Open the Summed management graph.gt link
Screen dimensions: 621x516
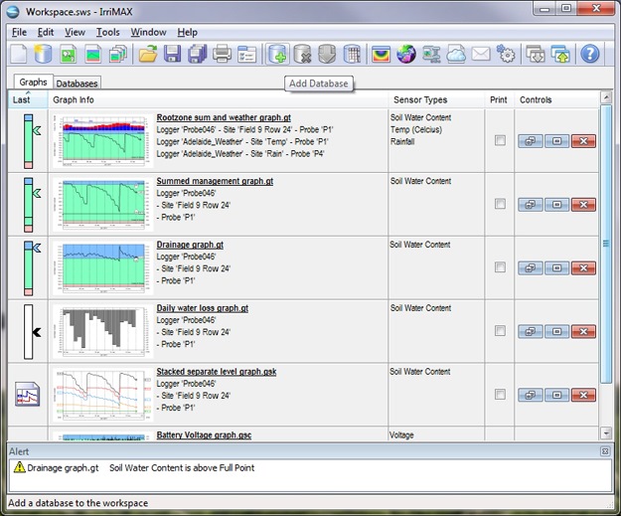[215, 181]
